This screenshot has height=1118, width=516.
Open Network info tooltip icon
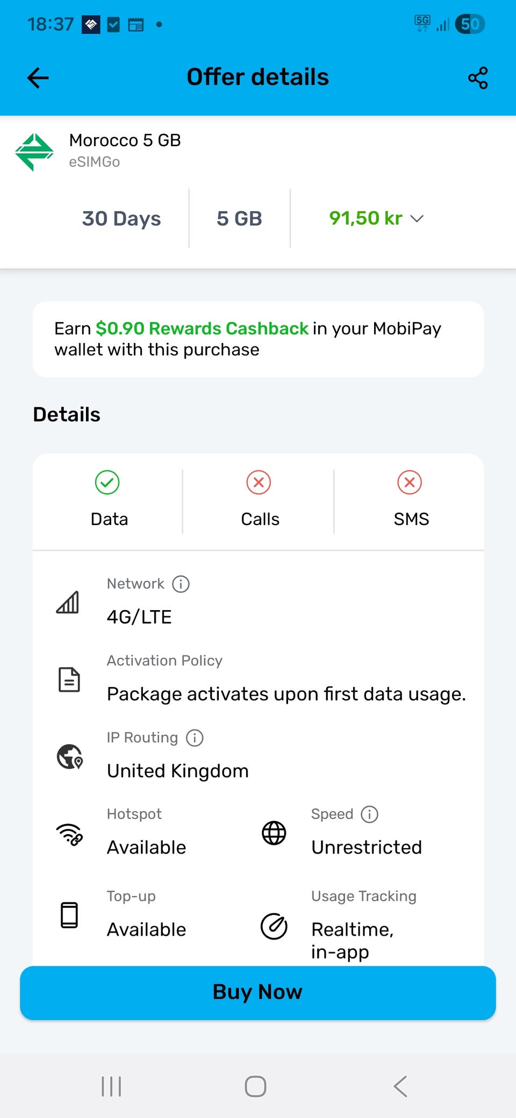pyautogui.click(x=181, y=584)
